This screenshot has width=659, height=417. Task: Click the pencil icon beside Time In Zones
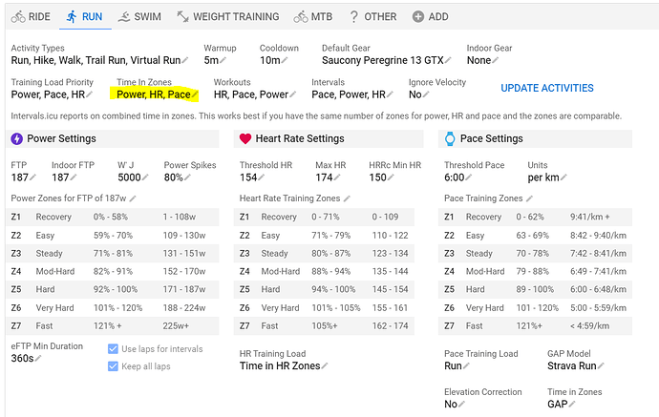pyautogui.click(x=195, y=94)
